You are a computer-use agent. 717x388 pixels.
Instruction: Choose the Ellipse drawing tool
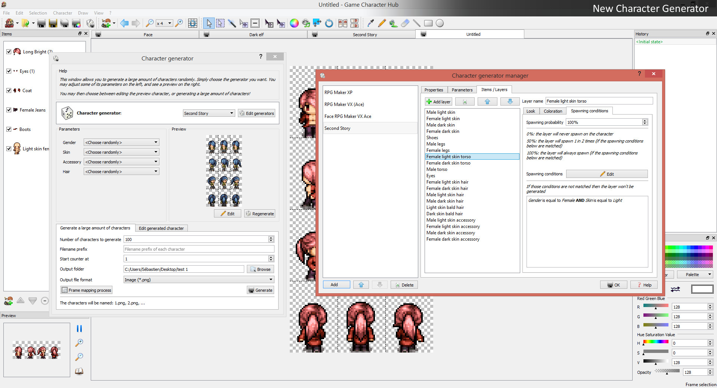coord(440,23)
